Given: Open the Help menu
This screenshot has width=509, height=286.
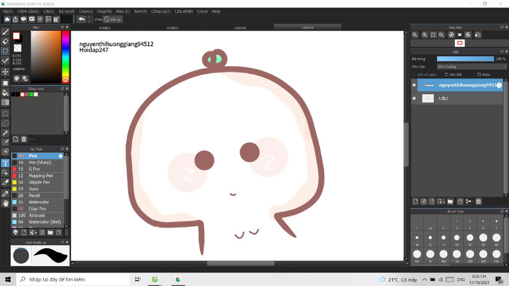Looking at the screenshot, I should tap(216, 11).
